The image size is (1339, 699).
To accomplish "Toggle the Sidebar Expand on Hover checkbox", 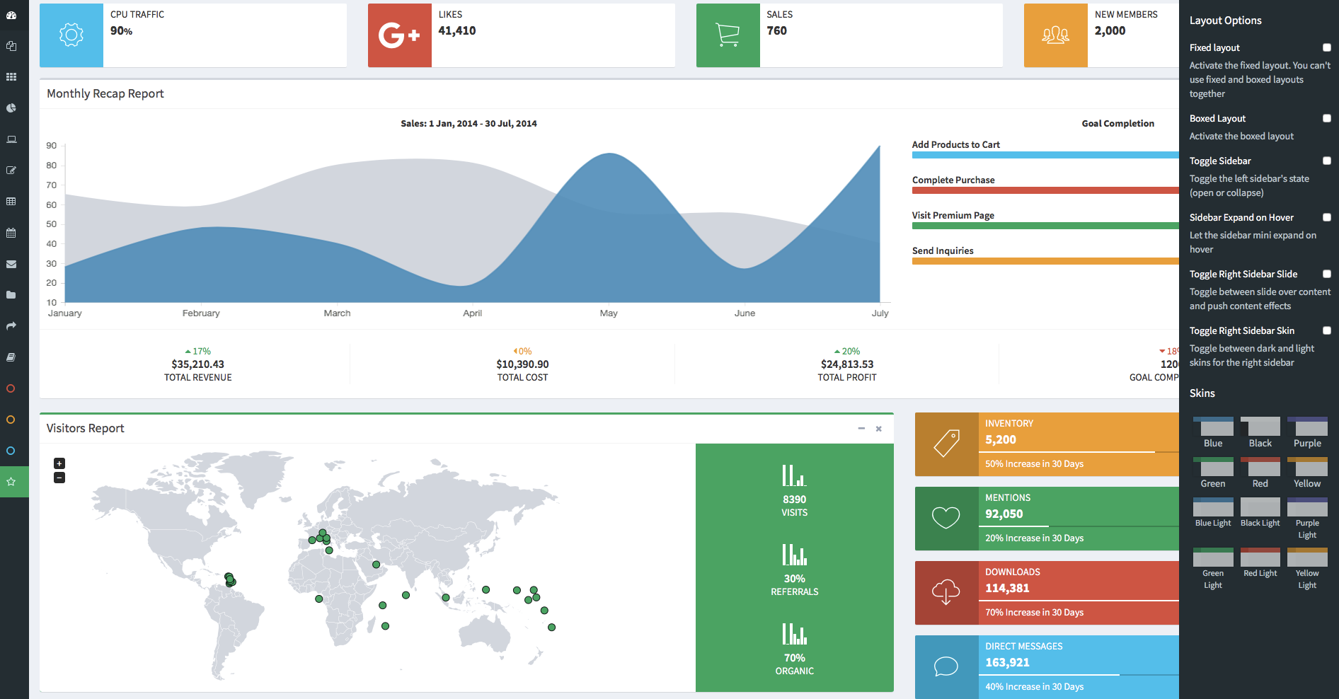I will tap(1326, 217).
